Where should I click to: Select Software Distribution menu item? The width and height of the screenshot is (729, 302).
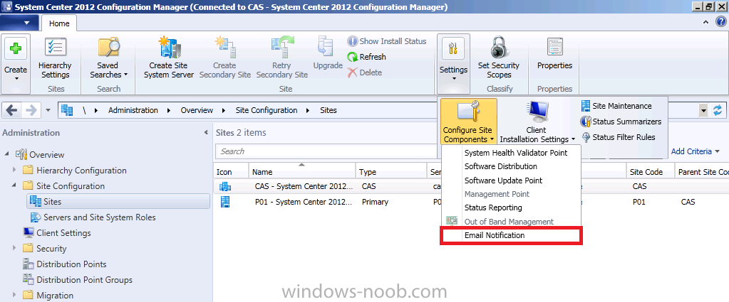pyautogui.click(x=510, y=166)
